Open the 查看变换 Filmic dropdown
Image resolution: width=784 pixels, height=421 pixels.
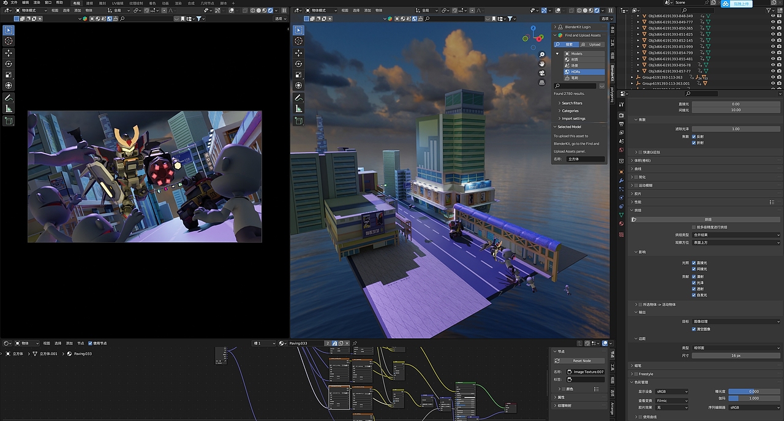[672, 400]
